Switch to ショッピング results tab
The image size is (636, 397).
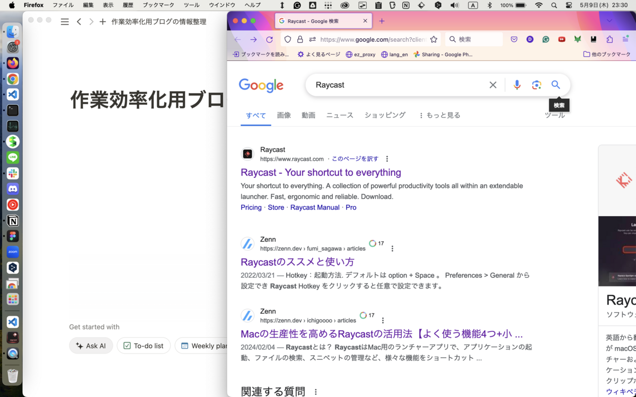(385, 115)
